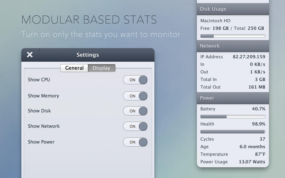This screenshot has width=285, height=178.
Task: Turn off Show Network stats
Action: tap(135, 126)
